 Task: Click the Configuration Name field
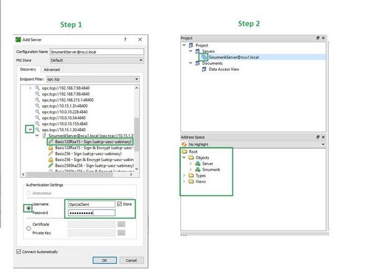click(x=97, y=52)
